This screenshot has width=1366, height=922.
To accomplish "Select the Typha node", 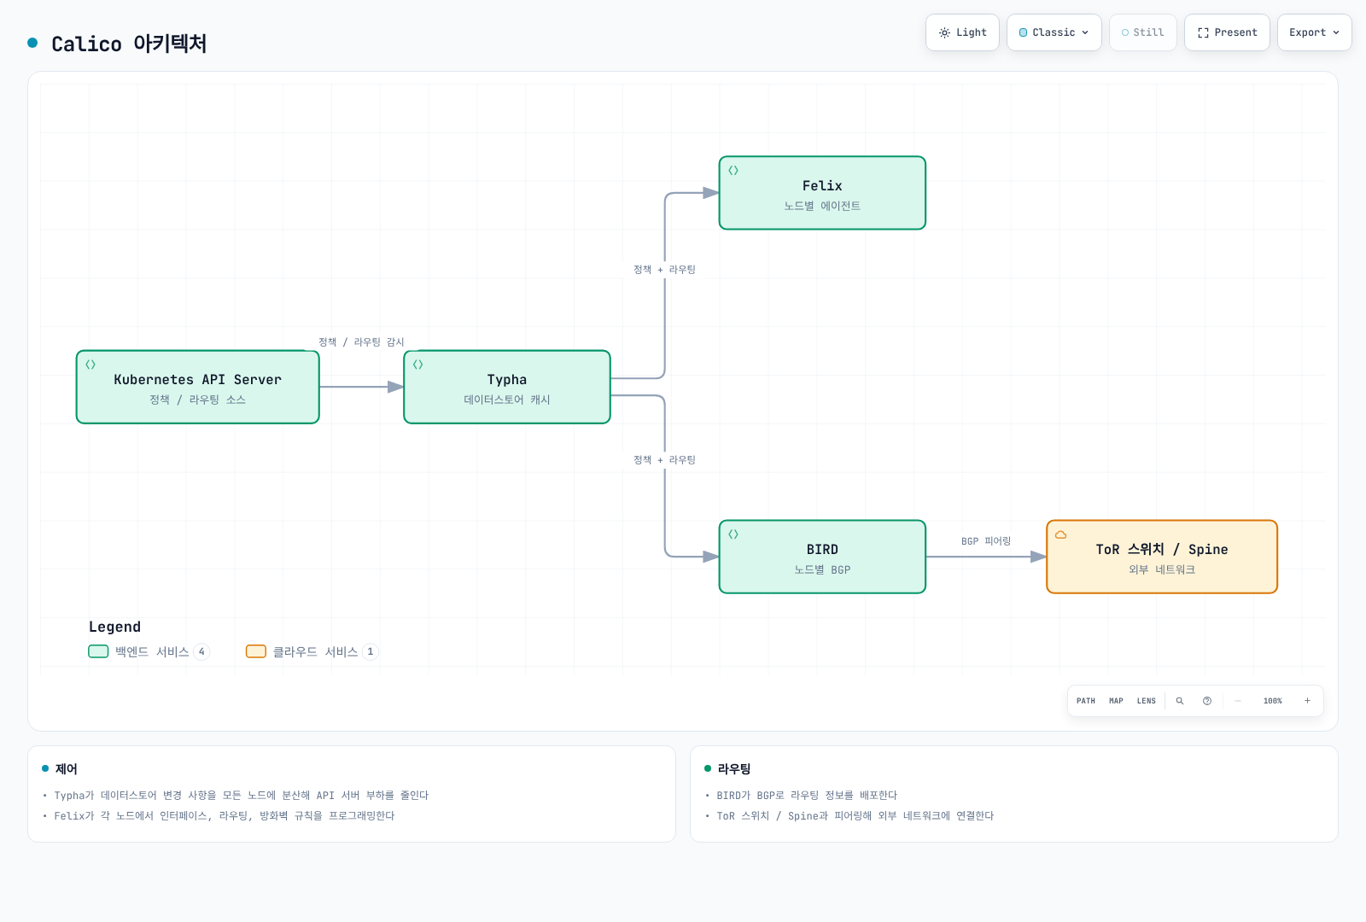I will click(x=507, y=387).
